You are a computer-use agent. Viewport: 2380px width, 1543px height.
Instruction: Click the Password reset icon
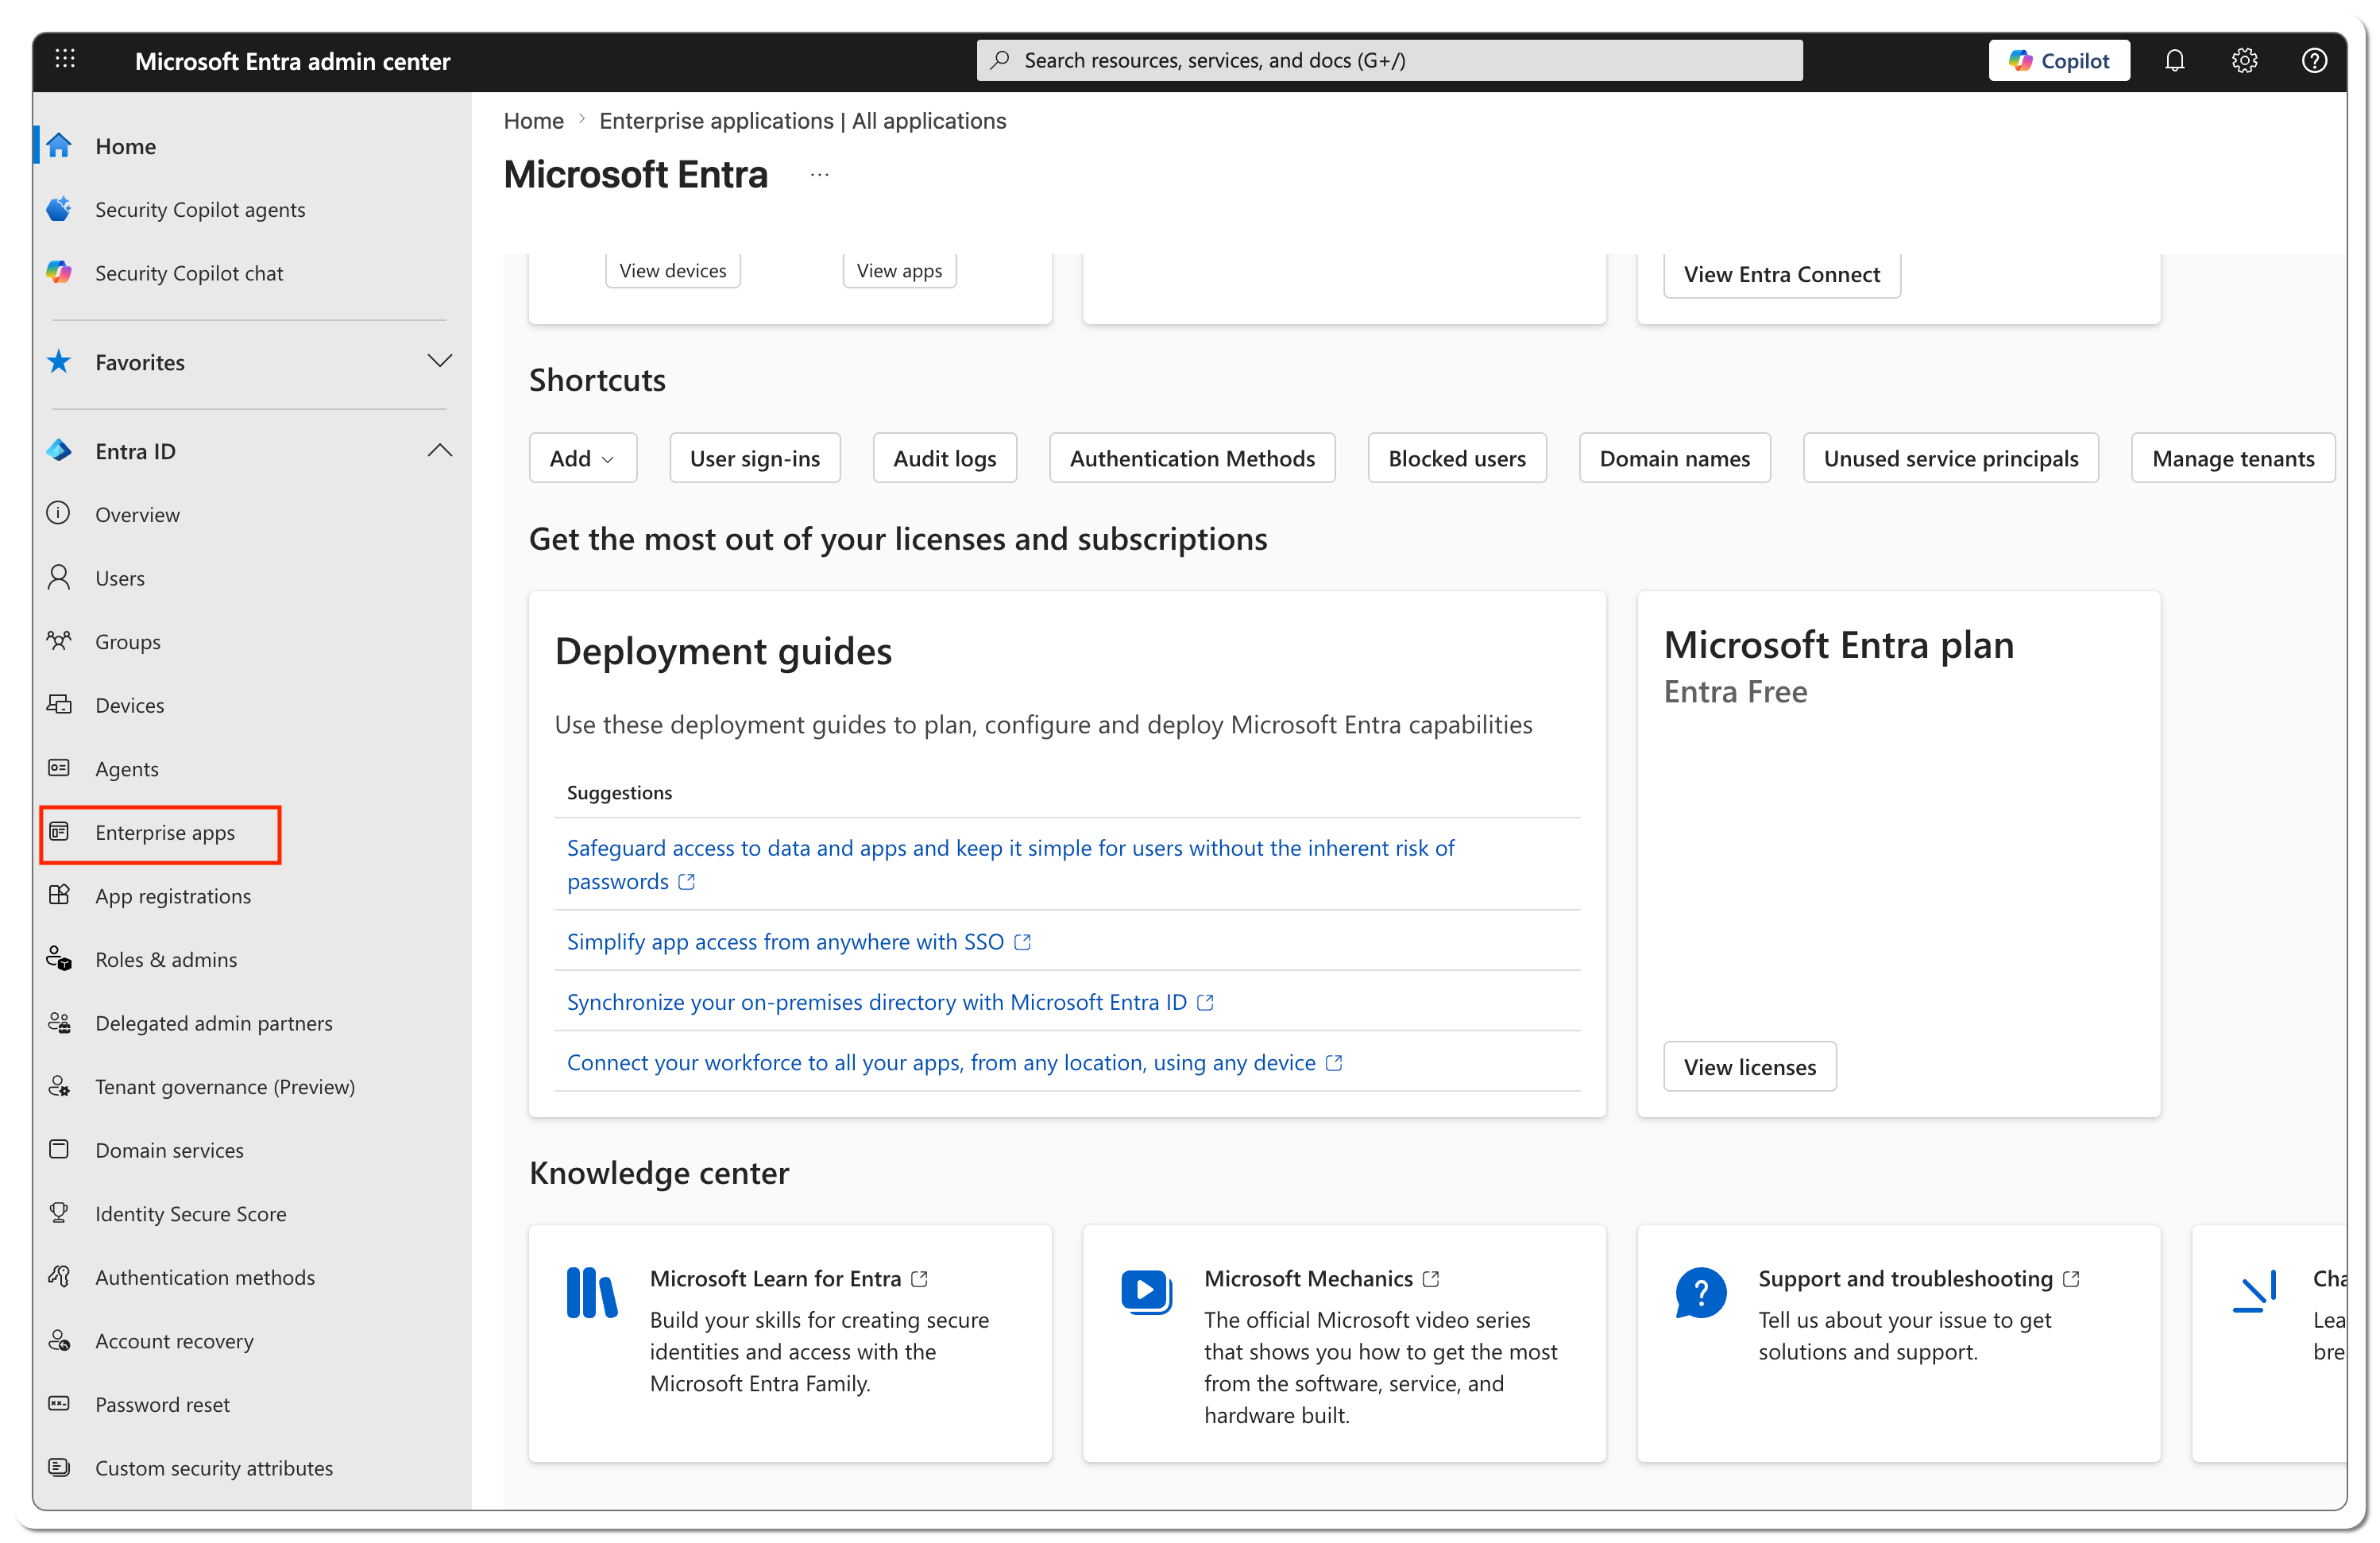59,1404
